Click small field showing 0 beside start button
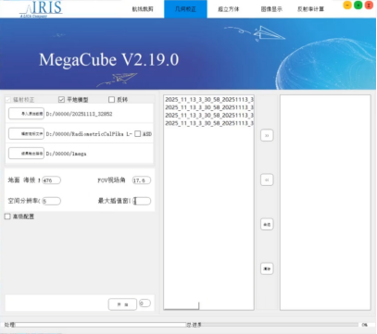Screen dimensions: 377x334 click(145, 303)
